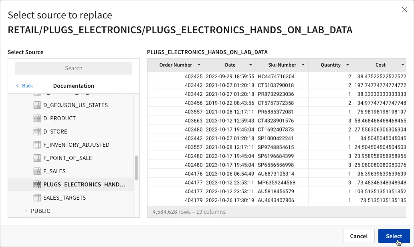This screenshot has height=247, width=414.
Task: Click the Order Number column header
Action: coord(176,65)
